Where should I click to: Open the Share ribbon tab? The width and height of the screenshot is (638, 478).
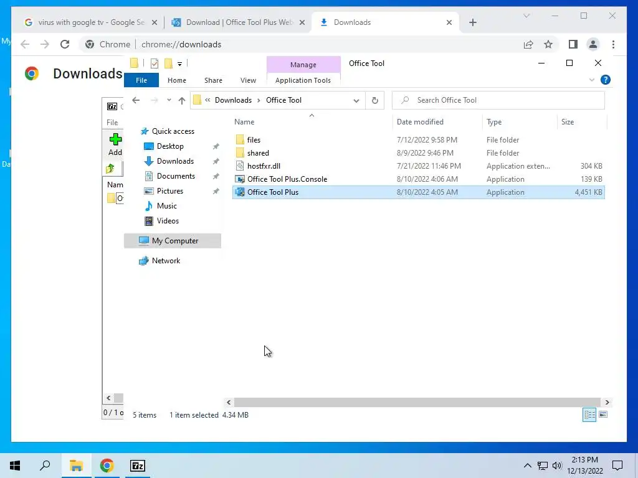(x=213, y=80)
